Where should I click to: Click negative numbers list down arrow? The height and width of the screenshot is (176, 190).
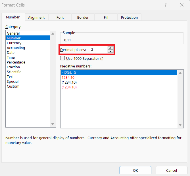tap(180, 125)
